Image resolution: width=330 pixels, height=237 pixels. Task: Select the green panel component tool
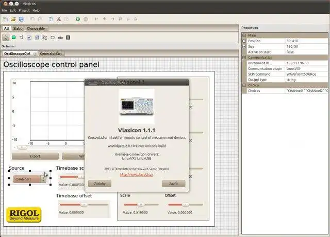[x=14, y=38]
